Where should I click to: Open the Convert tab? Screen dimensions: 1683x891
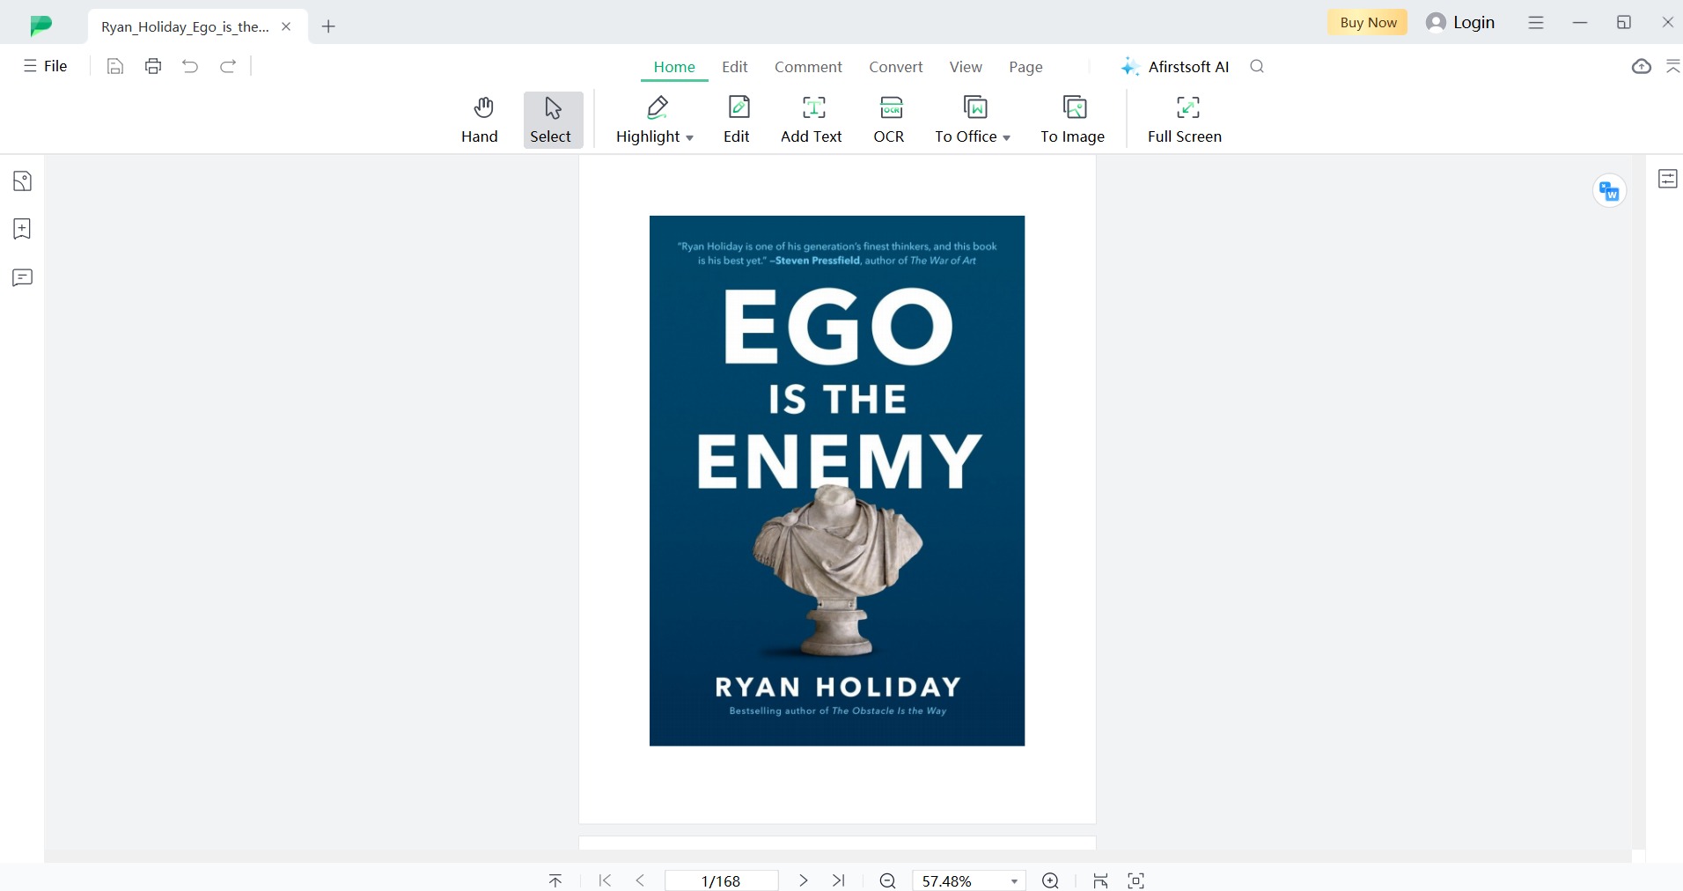point(896,67)
